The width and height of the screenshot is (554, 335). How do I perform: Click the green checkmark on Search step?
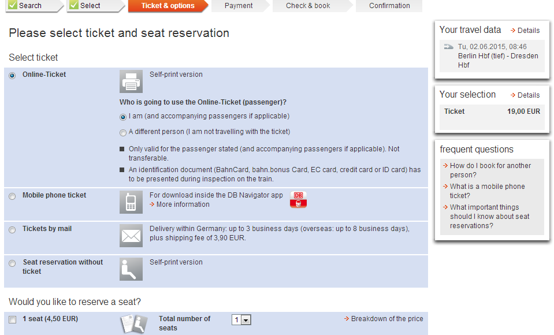click(x=13, y=5)
